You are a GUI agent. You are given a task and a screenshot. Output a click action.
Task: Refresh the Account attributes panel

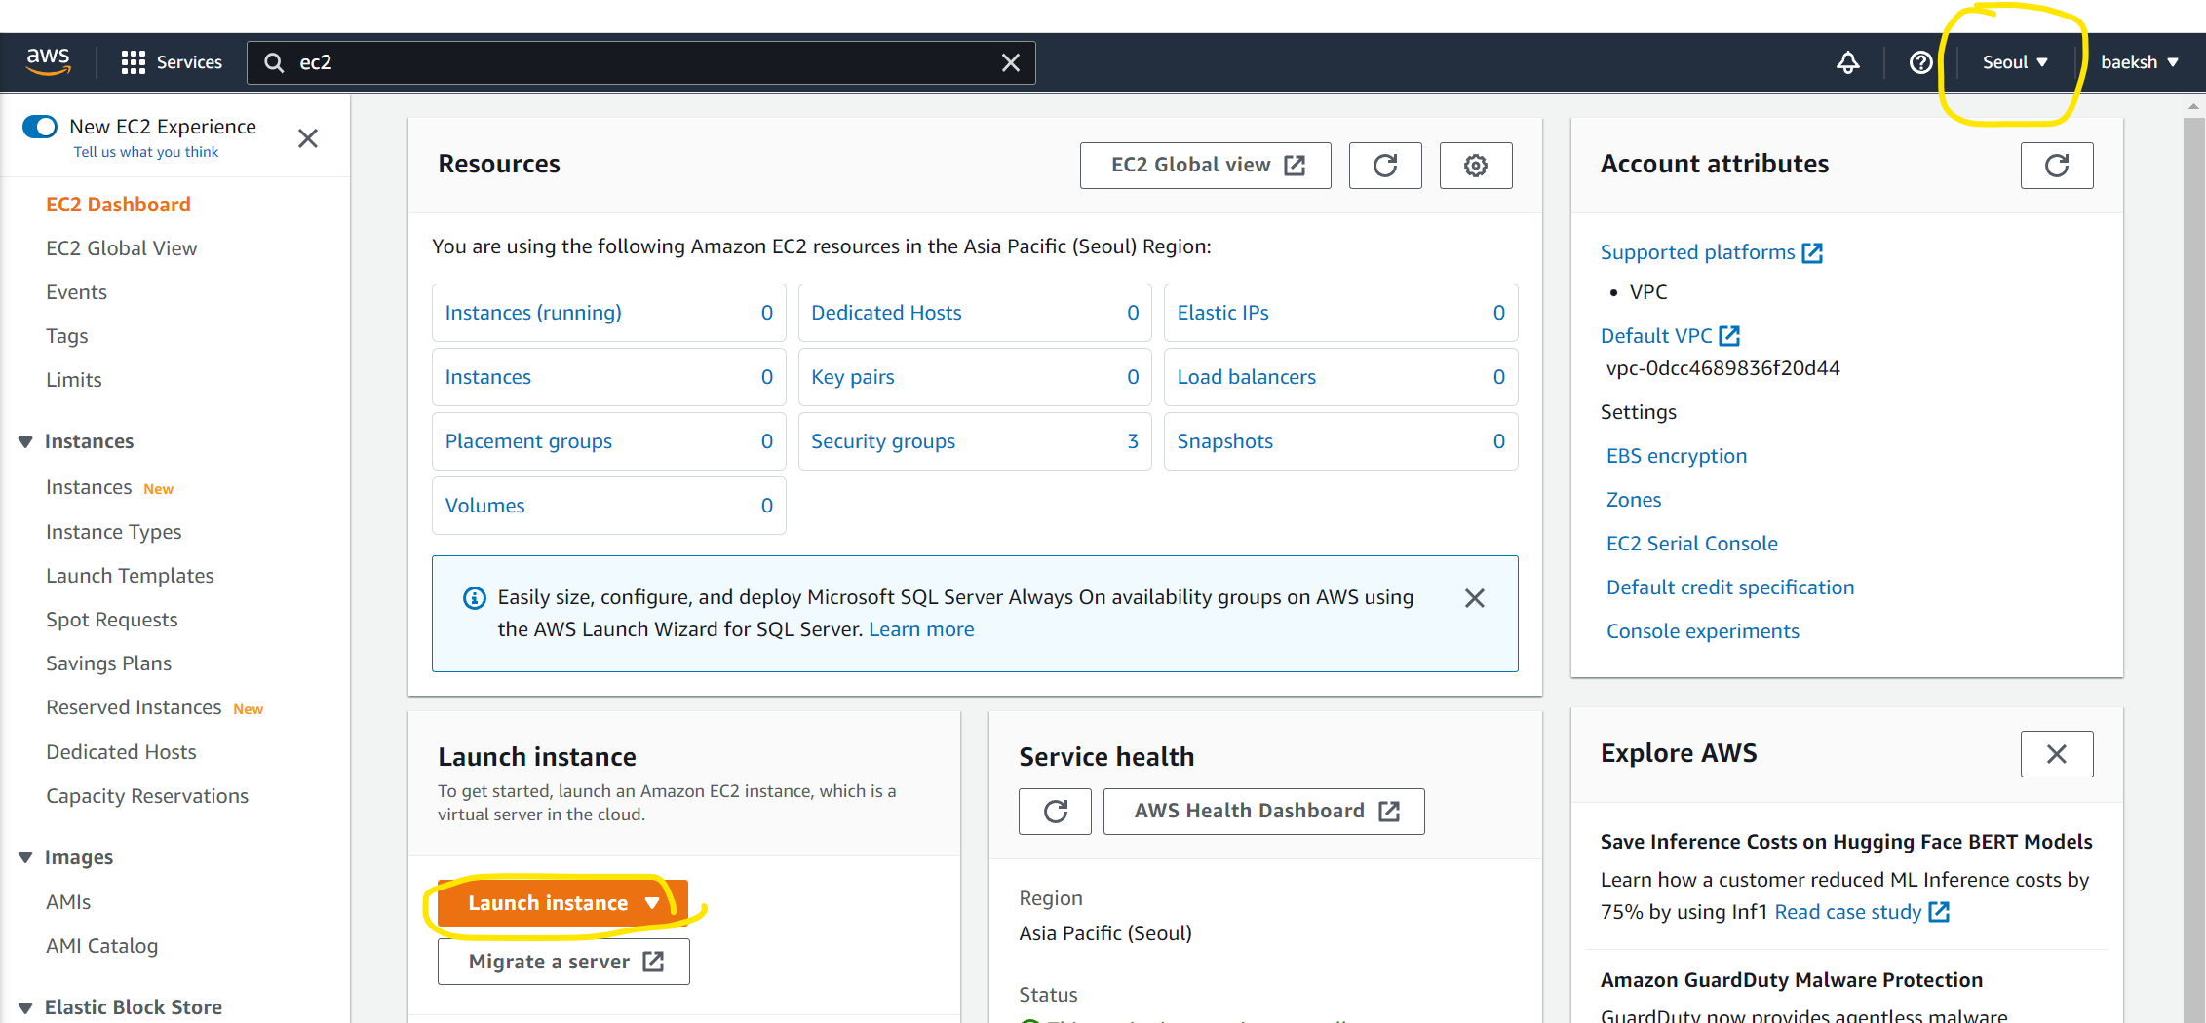pyautogui.click(x=2057, y=166)
